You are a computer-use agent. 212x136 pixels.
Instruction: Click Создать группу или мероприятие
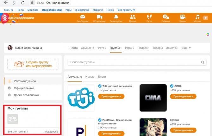point(33,64)
